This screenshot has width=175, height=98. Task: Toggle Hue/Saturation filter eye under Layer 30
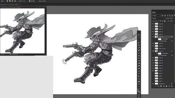[159, 41]
